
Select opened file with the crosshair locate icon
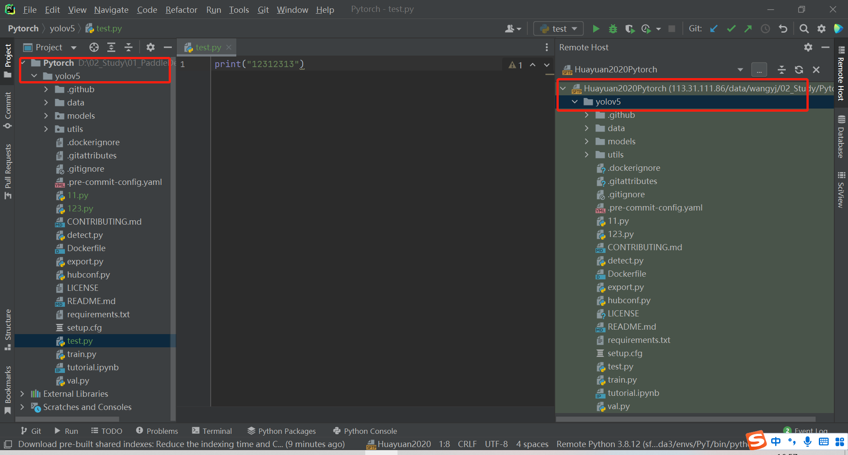click(x=94, y=47)
